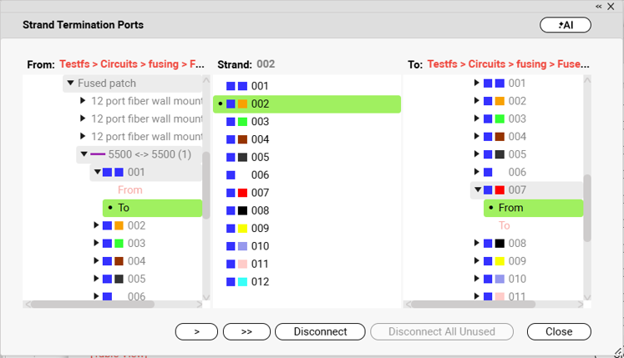Open the fusing breadcrumb in To path

coord(531,64)
